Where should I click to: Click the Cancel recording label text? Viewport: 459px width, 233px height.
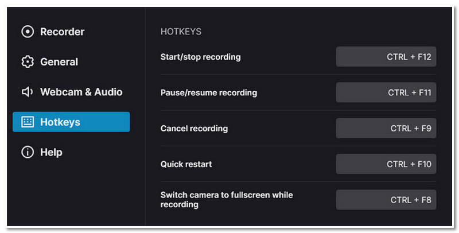pos(194,129)
